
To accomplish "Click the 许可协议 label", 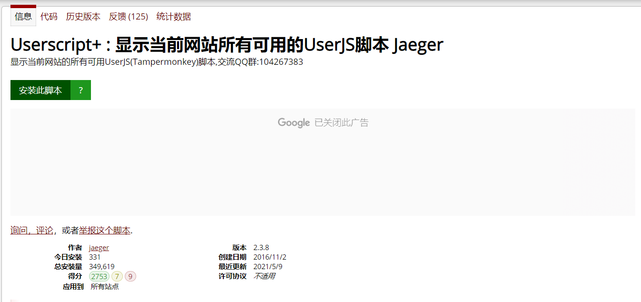I will [232, 276].
